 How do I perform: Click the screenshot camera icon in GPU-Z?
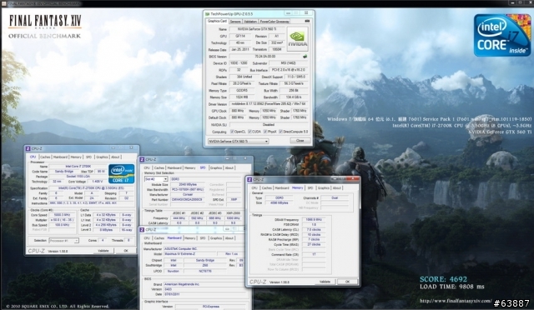307,21
